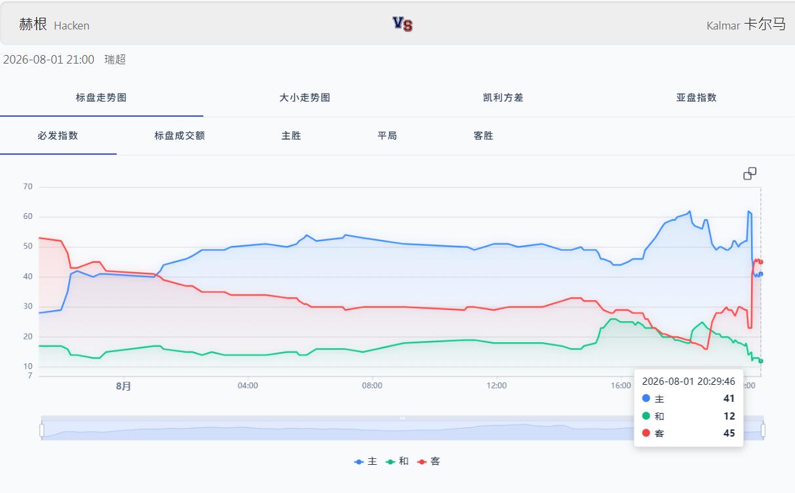Click the left zoom slider handle
795x493 pixels.
pos(42,430)
